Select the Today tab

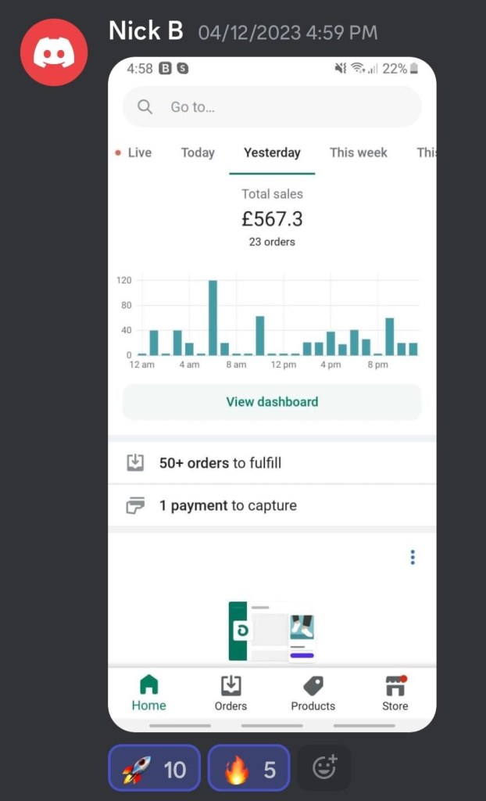pyautogui.click(x=198, y=153)
